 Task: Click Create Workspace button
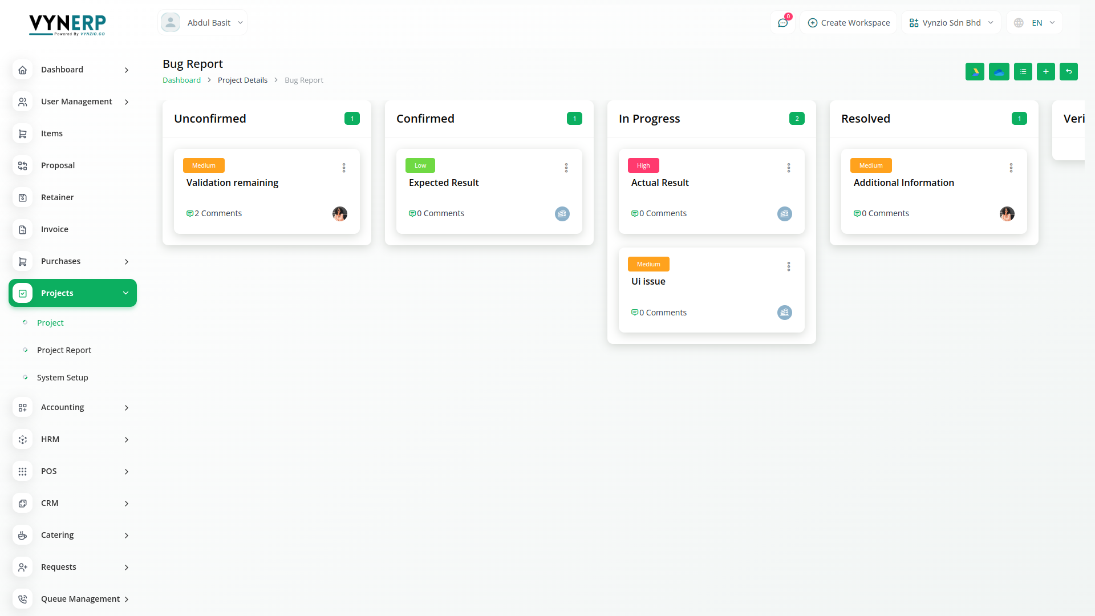(848, 23)
